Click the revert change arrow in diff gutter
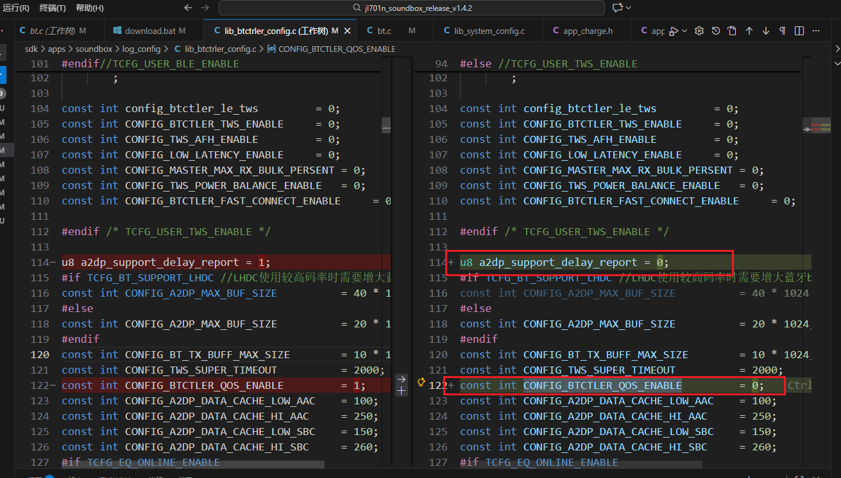The width and height of the screenshot is (841, 478). tap(402, 379)
